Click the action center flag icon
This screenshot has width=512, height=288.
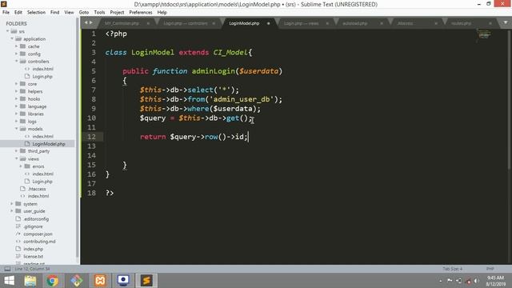coord(450,281)
